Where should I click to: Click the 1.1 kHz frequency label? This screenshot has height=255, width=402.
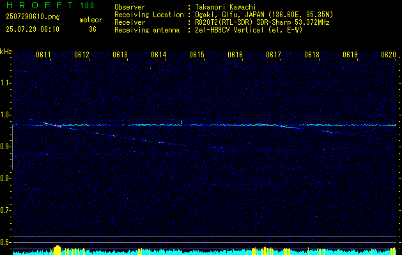(5, 83)
